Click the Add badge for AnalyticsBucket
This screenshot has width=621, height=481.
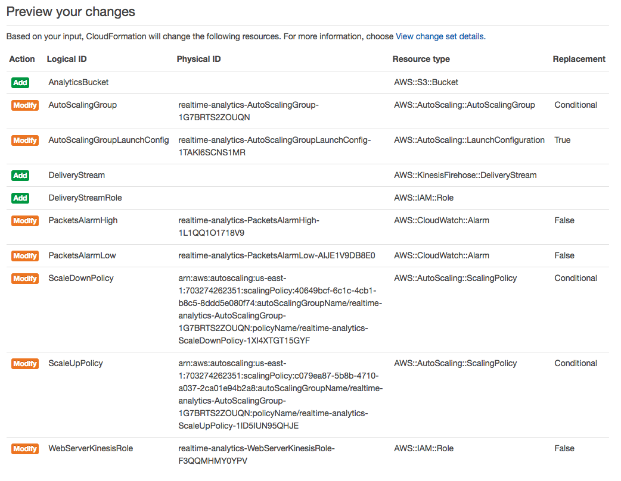(x=20, y=82)
